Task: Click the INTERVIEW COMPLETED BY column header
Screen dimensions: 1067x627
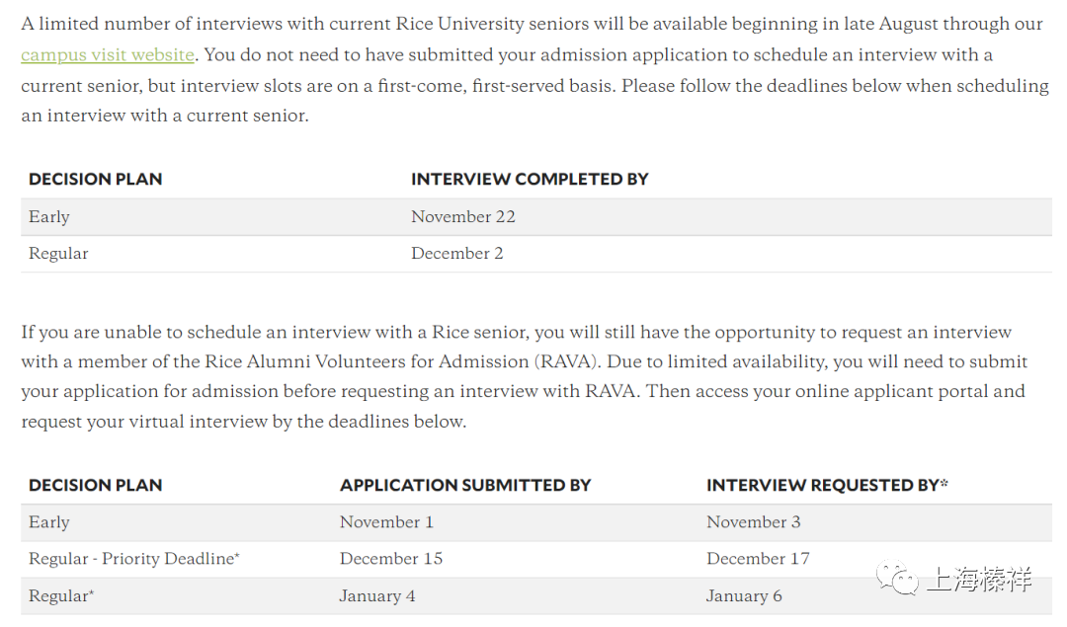Action: pyautogui.click(x=530, y=179)
